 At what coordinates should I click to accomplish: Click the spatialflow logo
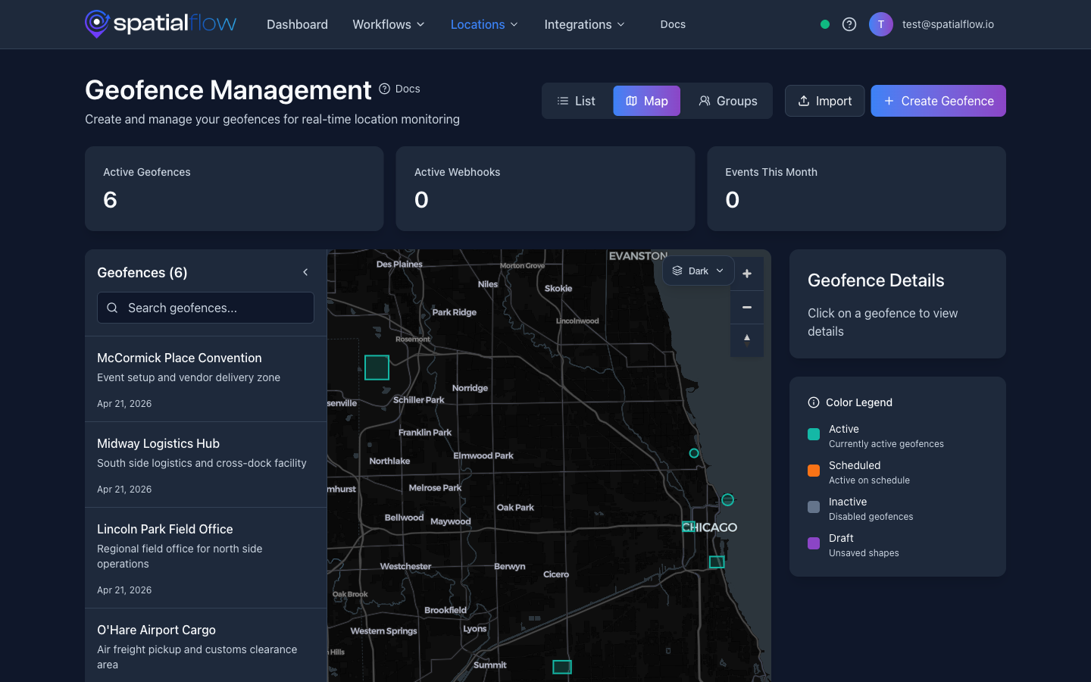pos(160,23)
